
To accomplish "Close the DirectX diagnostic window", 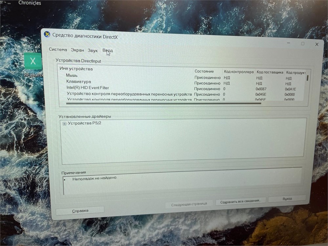I will pos(317,44).
